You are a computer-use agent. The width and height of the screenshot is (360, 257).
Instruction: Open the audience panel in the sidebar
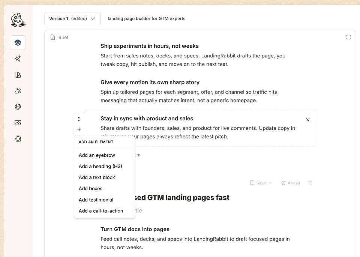click(18, 90)
